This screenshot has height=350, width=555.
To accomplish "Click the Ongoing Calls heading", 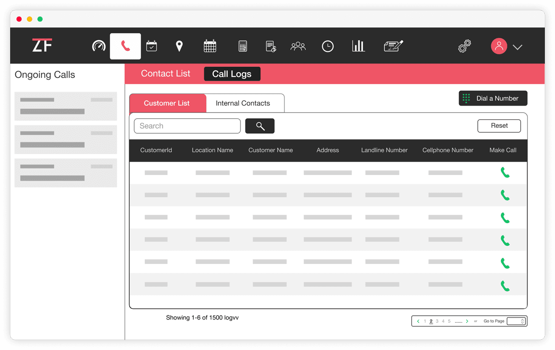I will click(x=45, y=75).
